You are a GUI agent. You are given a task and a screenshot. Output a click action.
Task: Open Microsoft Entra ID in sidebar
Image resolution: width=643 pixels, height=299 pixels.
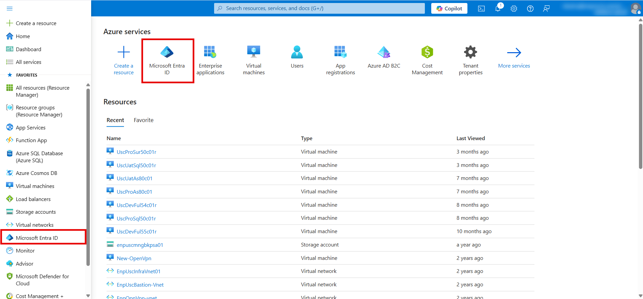coord(37,238)
